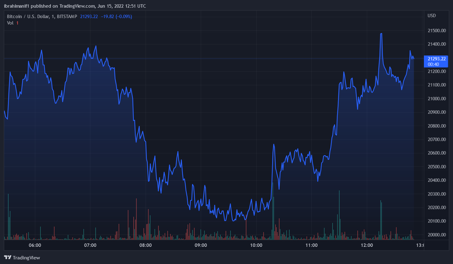Image resolution: width=453 pixels, height=264 pixels.
Task: Select the 06:00 time axis label
Action: (x=35, y=245)
